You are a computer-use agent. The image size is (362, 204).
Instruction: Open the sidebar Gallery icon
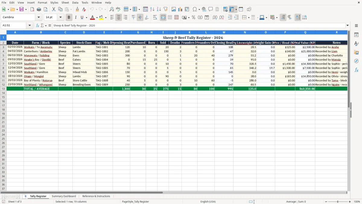356,53
